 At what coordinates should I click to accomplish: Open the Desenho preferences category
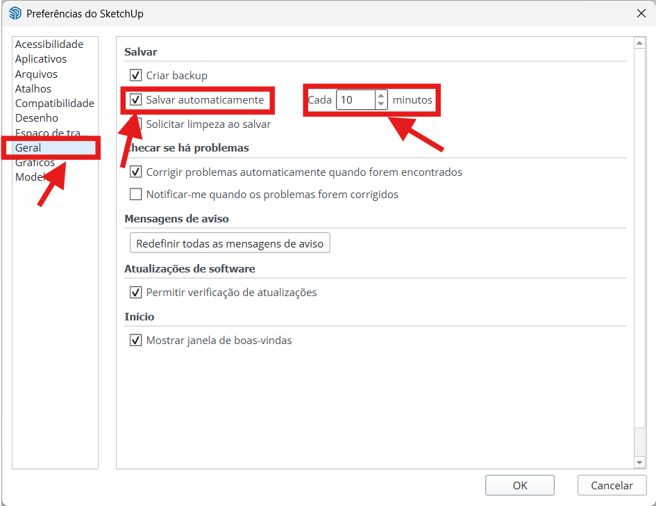click(x=37, y=117)
